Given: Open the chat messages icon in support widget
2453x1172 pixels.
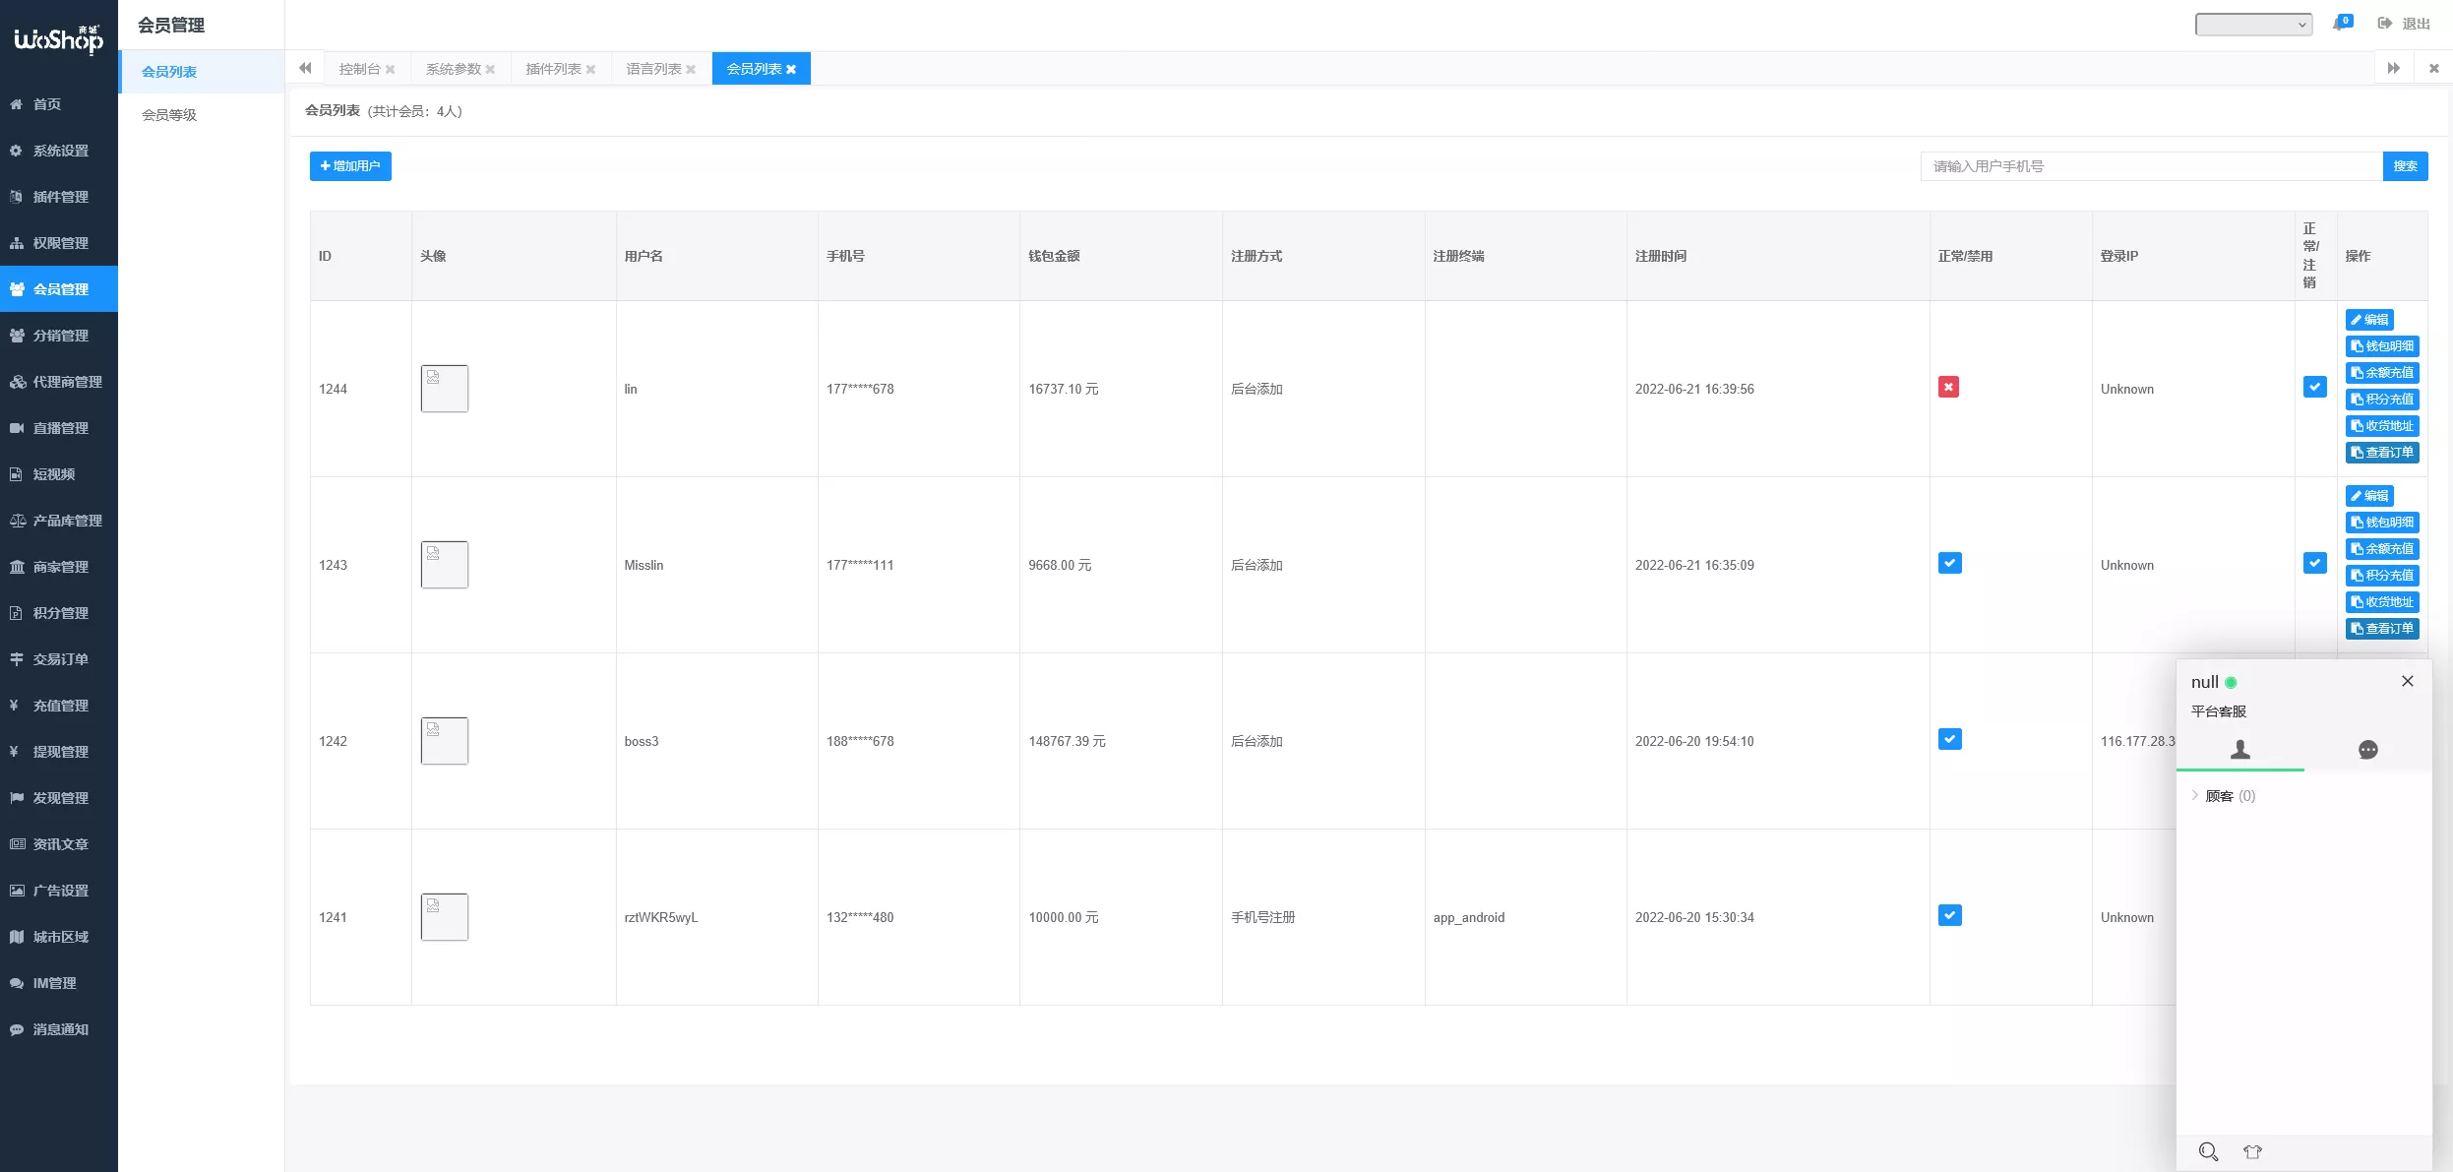Looking at the screenshot, I should (x=2367, y=750).
